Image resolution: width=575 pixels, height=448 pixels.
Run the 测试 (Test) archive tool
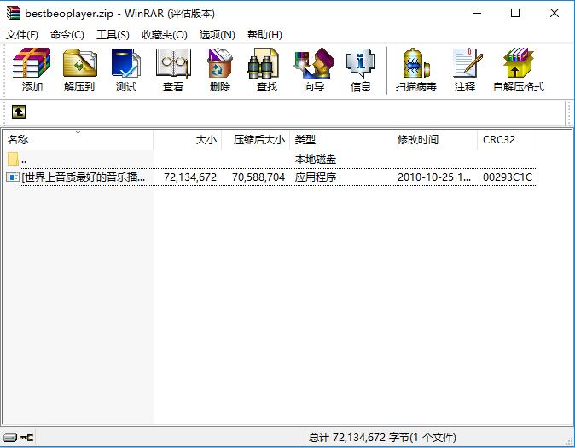tap(126, 70)
